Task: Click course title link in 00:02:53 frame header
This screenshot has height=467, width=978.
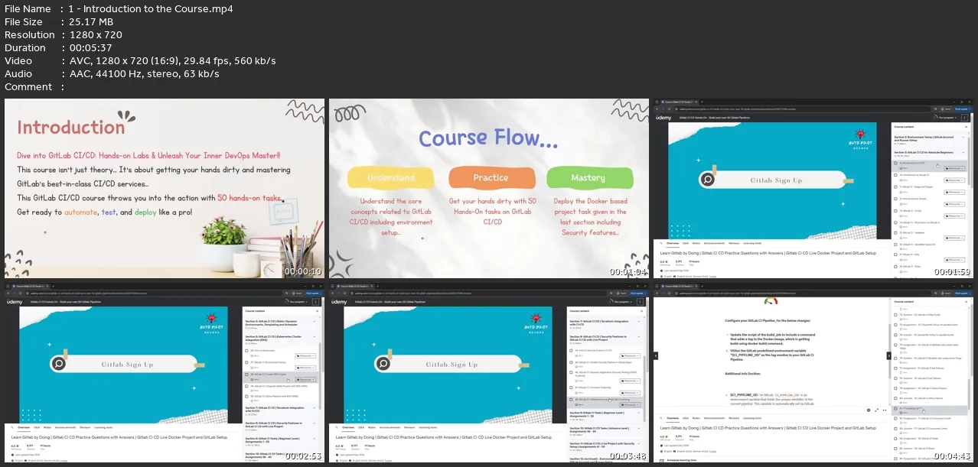Action: 66,301
